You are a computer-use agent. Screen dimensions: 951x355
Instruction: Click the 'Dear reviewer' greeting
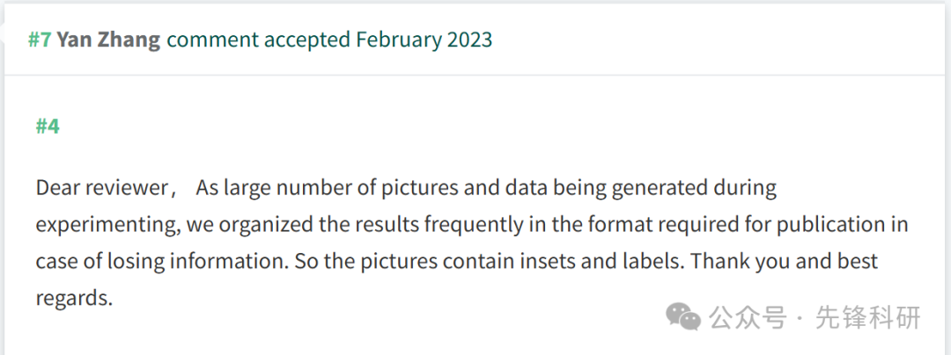click(x=100, y=188)
